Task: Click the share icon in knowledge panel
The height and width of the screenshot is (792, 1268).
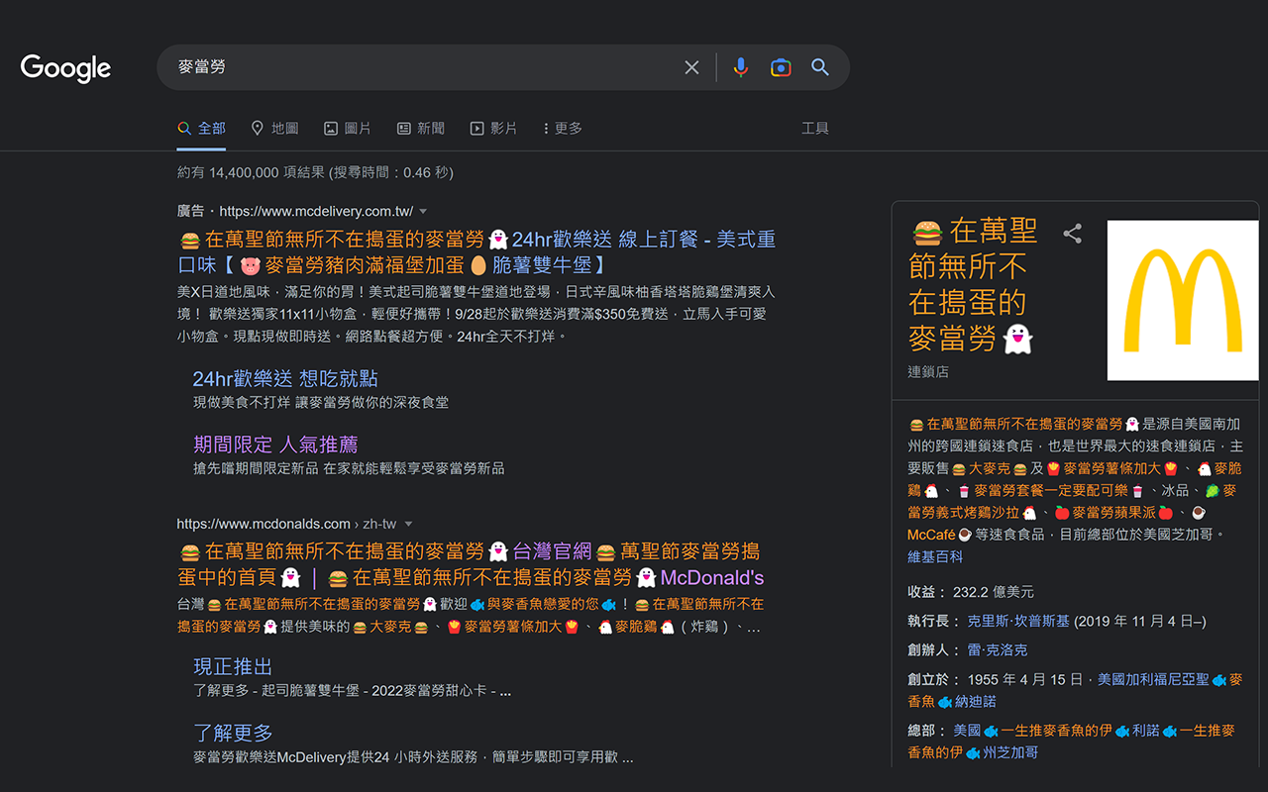Action: pos(1072,234)
